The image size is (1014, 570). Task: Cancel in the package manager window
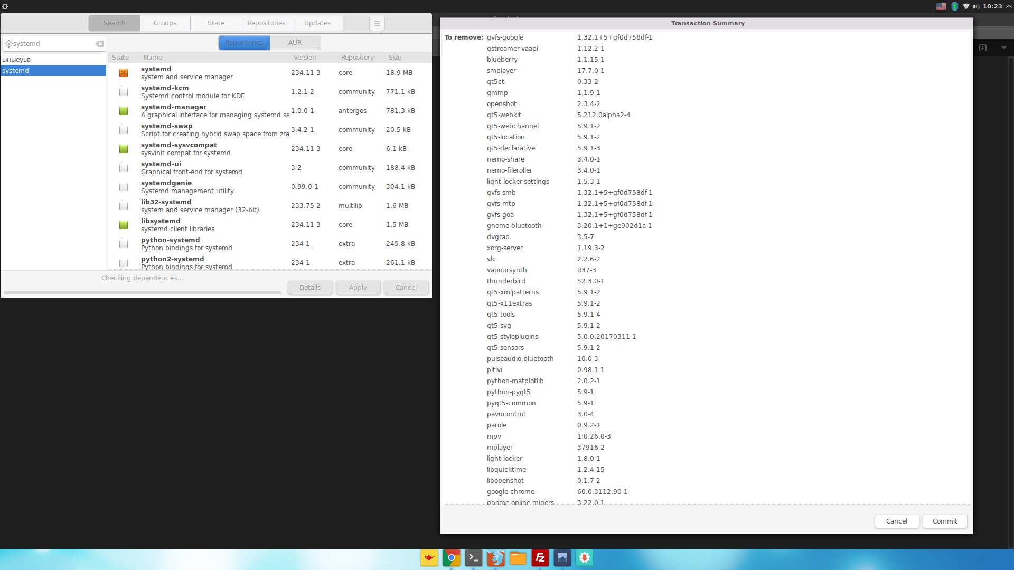click(406, 288)
